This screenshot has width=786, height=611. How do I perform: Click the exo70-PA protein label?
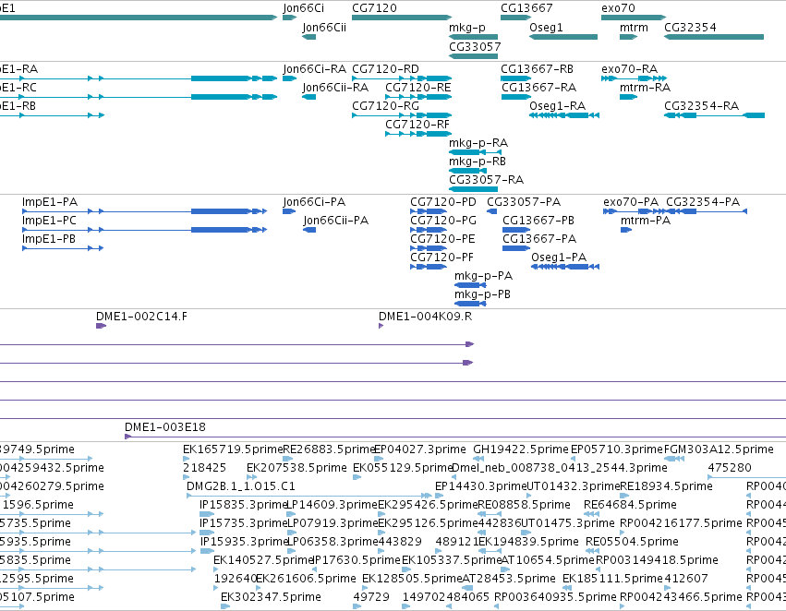click(x=631, y=202)
